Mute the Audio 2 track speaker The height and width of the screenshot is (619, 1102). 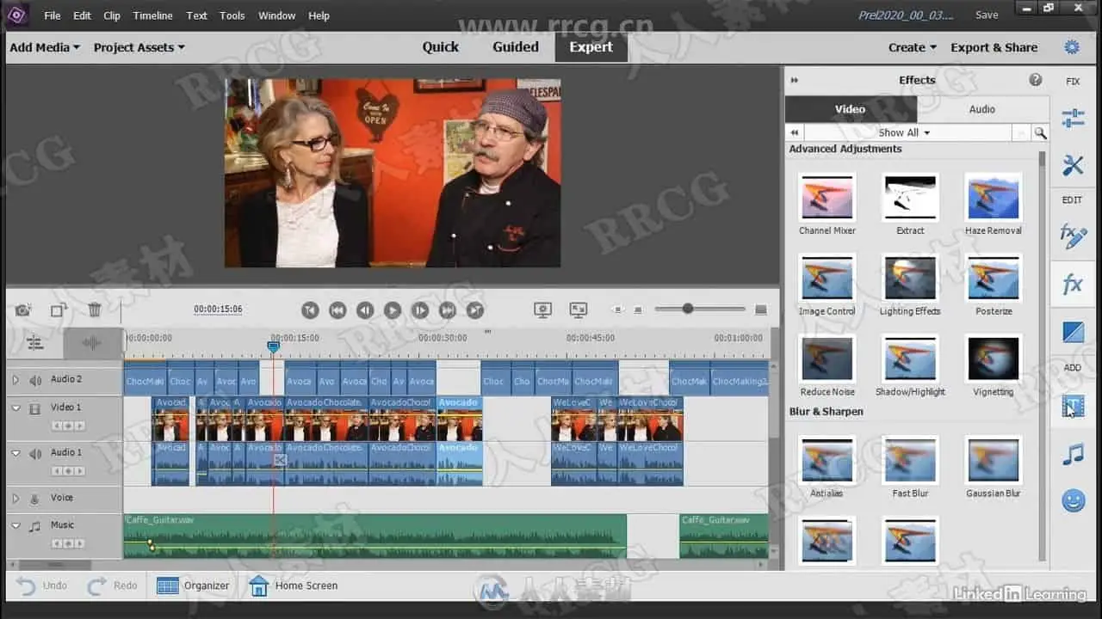click(35, 380)
